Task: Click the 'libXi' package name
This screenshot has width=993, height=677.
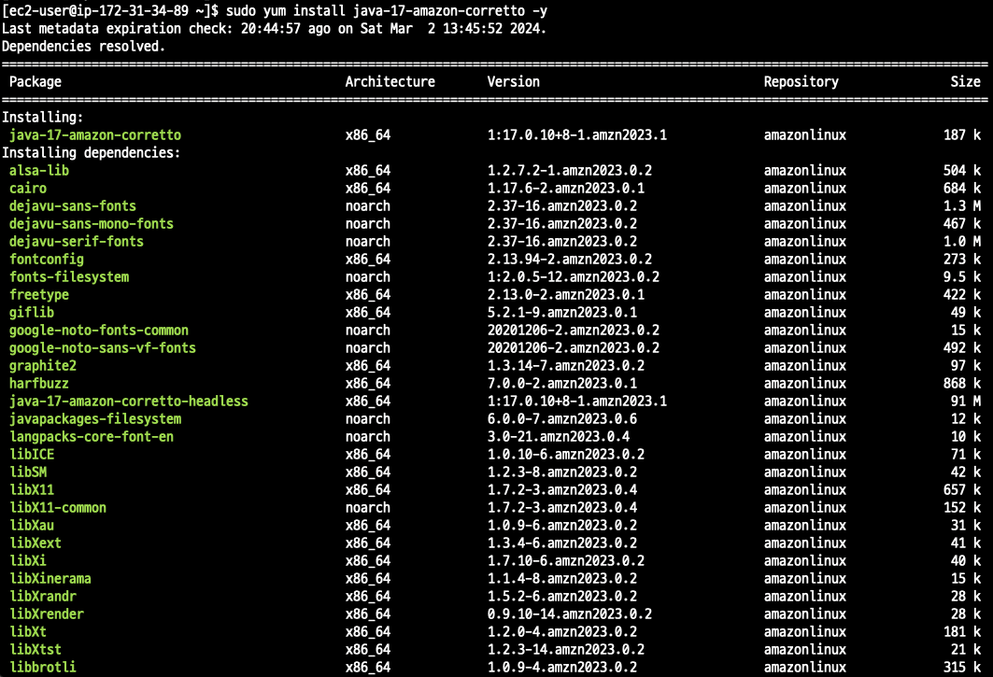Action: (x=28, y=560)
